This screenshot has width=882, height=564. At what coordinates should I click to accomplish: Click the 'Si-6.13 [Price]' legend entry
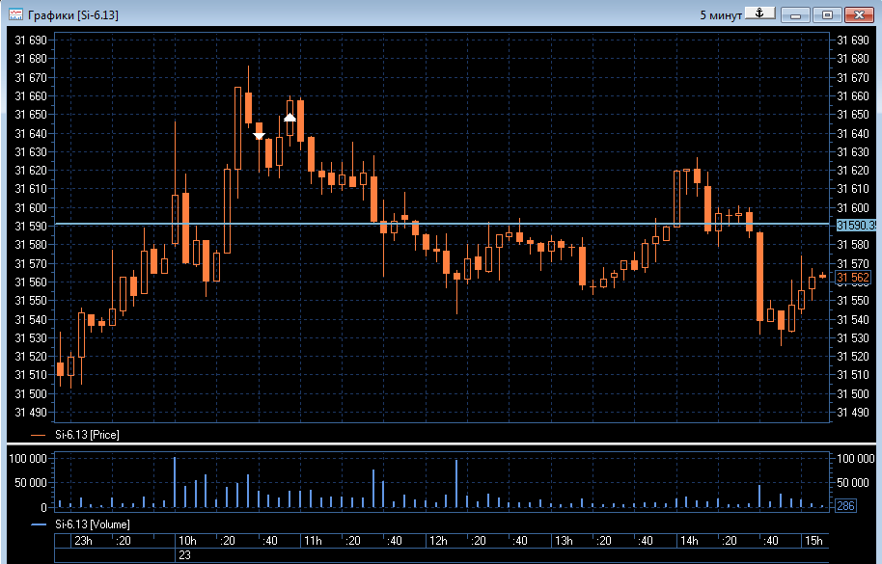(87, 434)
